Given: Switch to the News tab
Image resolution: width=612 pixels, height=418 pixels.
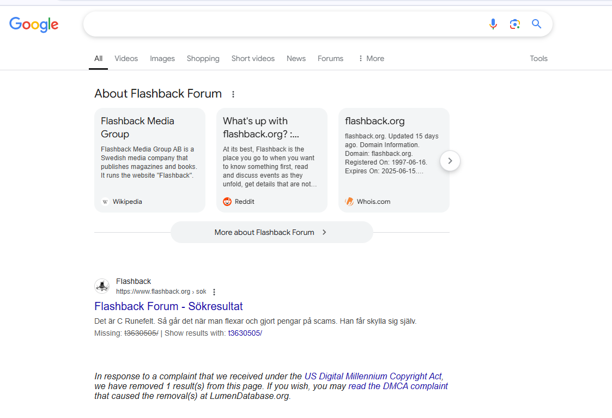Looking at the screenshot, I should (296, 58).
